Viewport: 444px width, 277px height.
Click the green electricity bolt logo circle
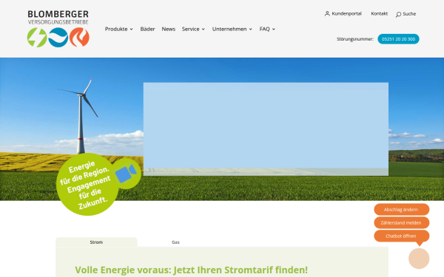tap(37, 38)
